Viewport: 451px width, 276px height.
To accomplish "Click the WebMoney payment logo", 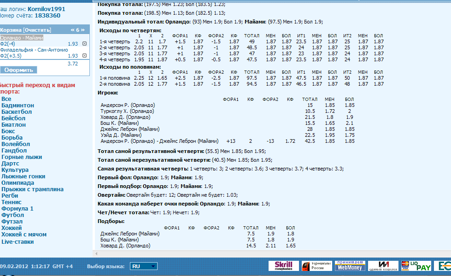I will coord(350,266).
